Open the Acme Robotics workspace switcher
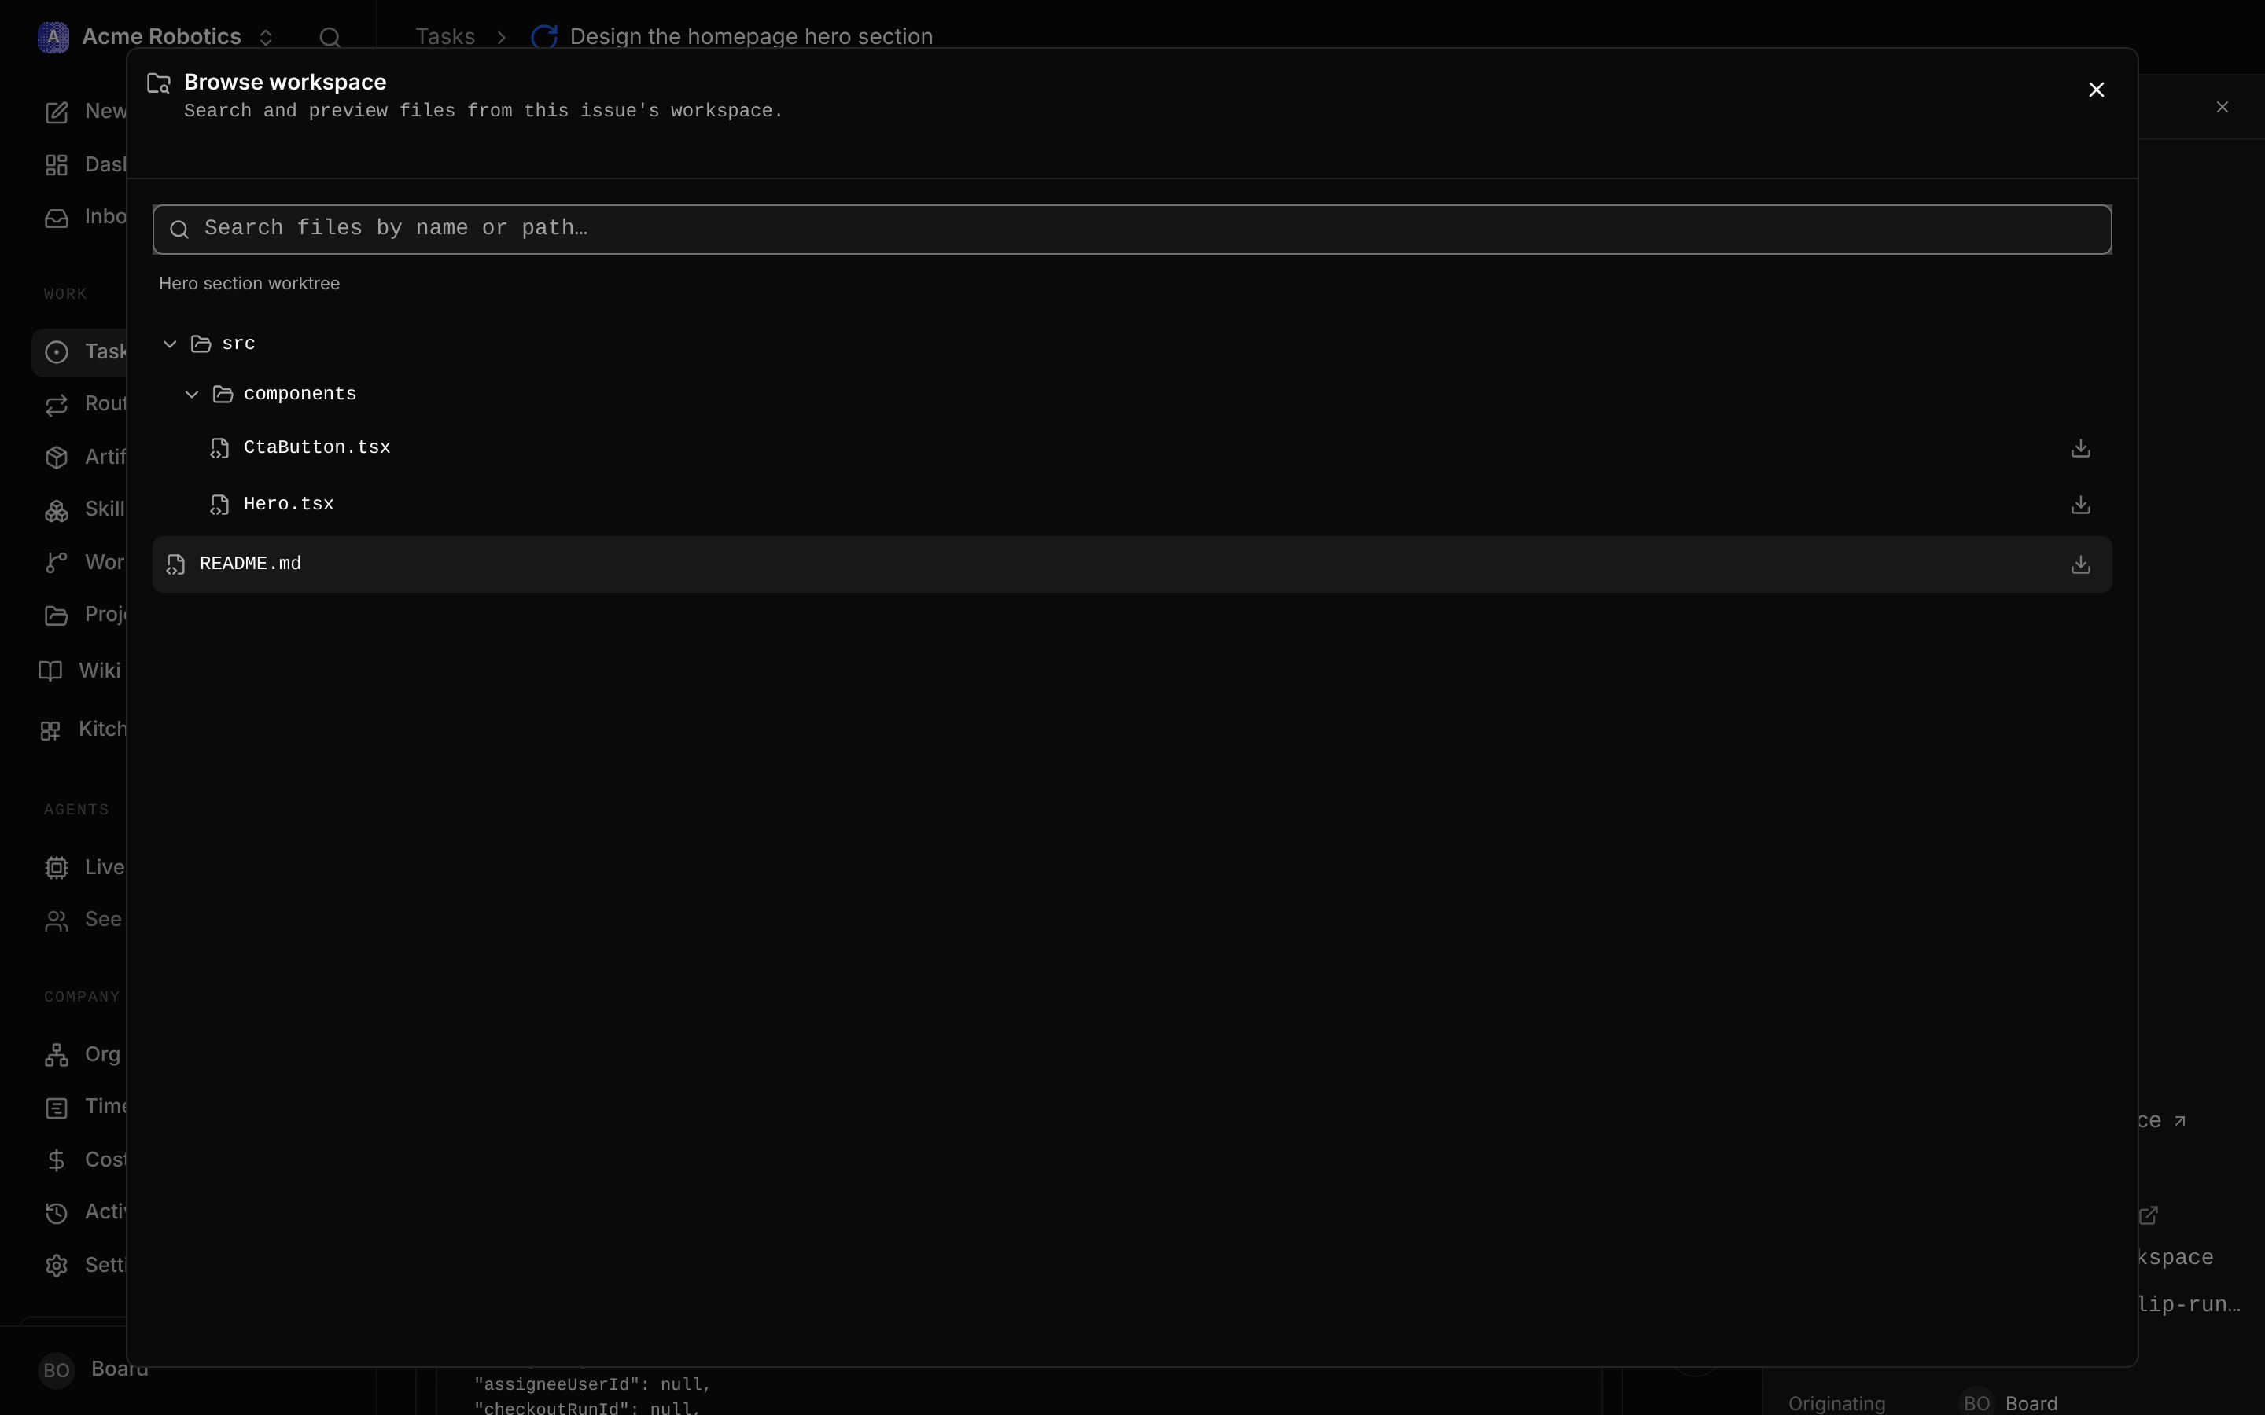This screenshot has width=2265, height=1415. [154, 36]
